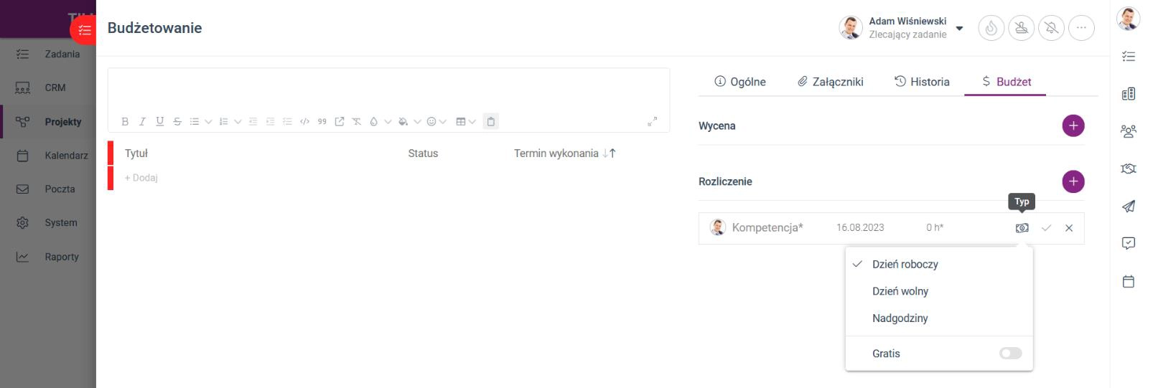The height and width of the screenshot is (388, 1153).
Task: Insert an external link in the editor
Action: click(340, 121)
